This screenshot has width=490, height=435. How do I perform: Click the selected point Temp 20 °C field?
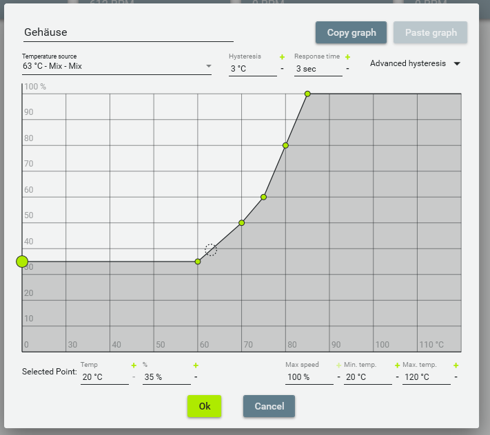coord(104,377)
